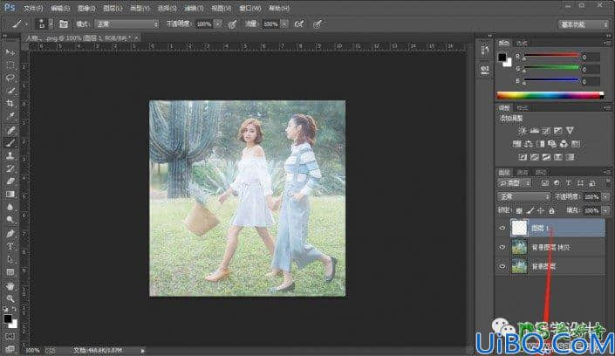
Task: Open the brush preset picker dropdown
Action: (51, 24)
